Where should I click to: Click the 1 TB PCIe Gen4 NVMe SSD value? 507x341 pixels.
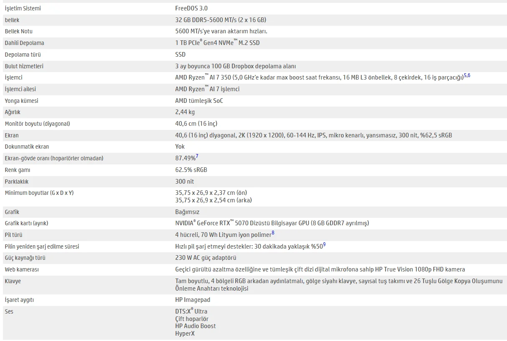pos(217,42)
